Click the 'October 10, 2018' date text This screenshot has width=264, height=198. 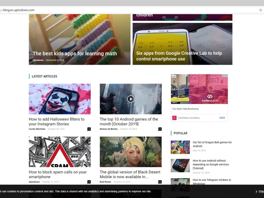[201, 173]
